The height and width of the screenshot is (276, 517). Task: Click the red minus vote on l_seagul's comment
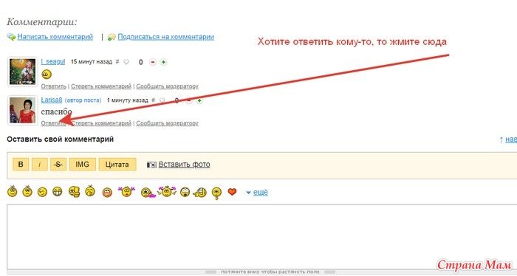[153, 62]
